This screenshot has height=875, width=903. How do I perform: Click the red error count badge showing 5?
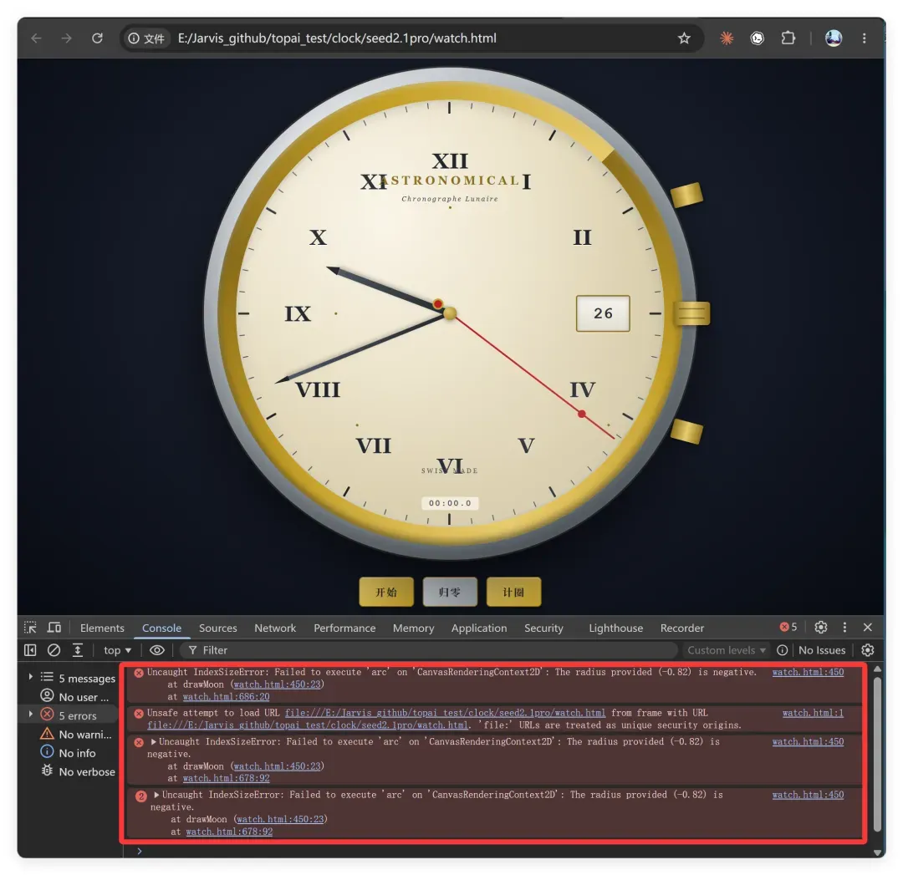coord(788,627)
